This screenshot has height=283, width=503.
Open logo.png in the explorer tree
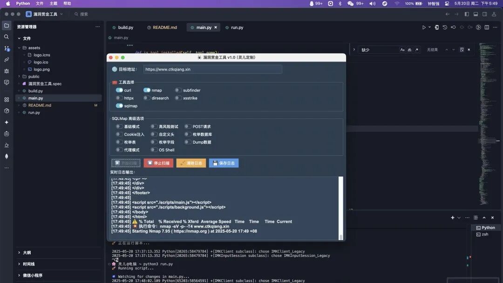point(42,69)
